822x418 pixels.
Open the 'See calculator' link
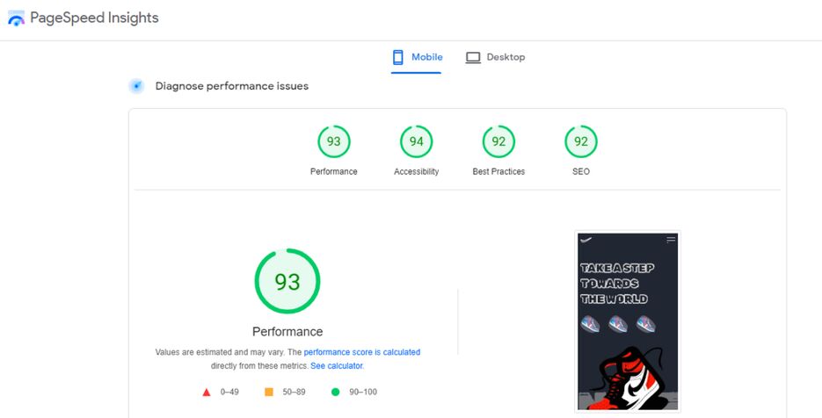point(337,366)
